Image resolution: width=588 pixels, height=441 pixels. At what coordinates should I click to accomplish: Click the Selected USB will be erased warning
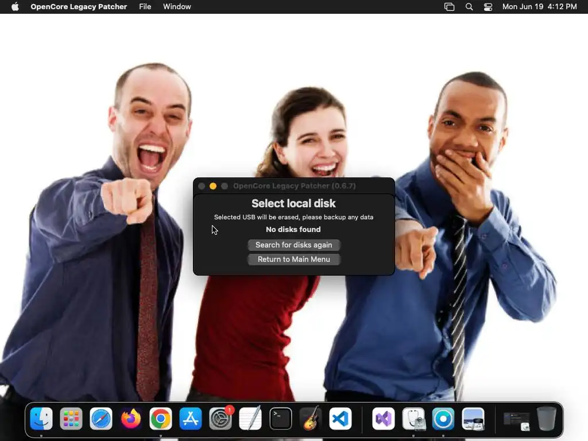pyautogui.click(x=293, y=217)
